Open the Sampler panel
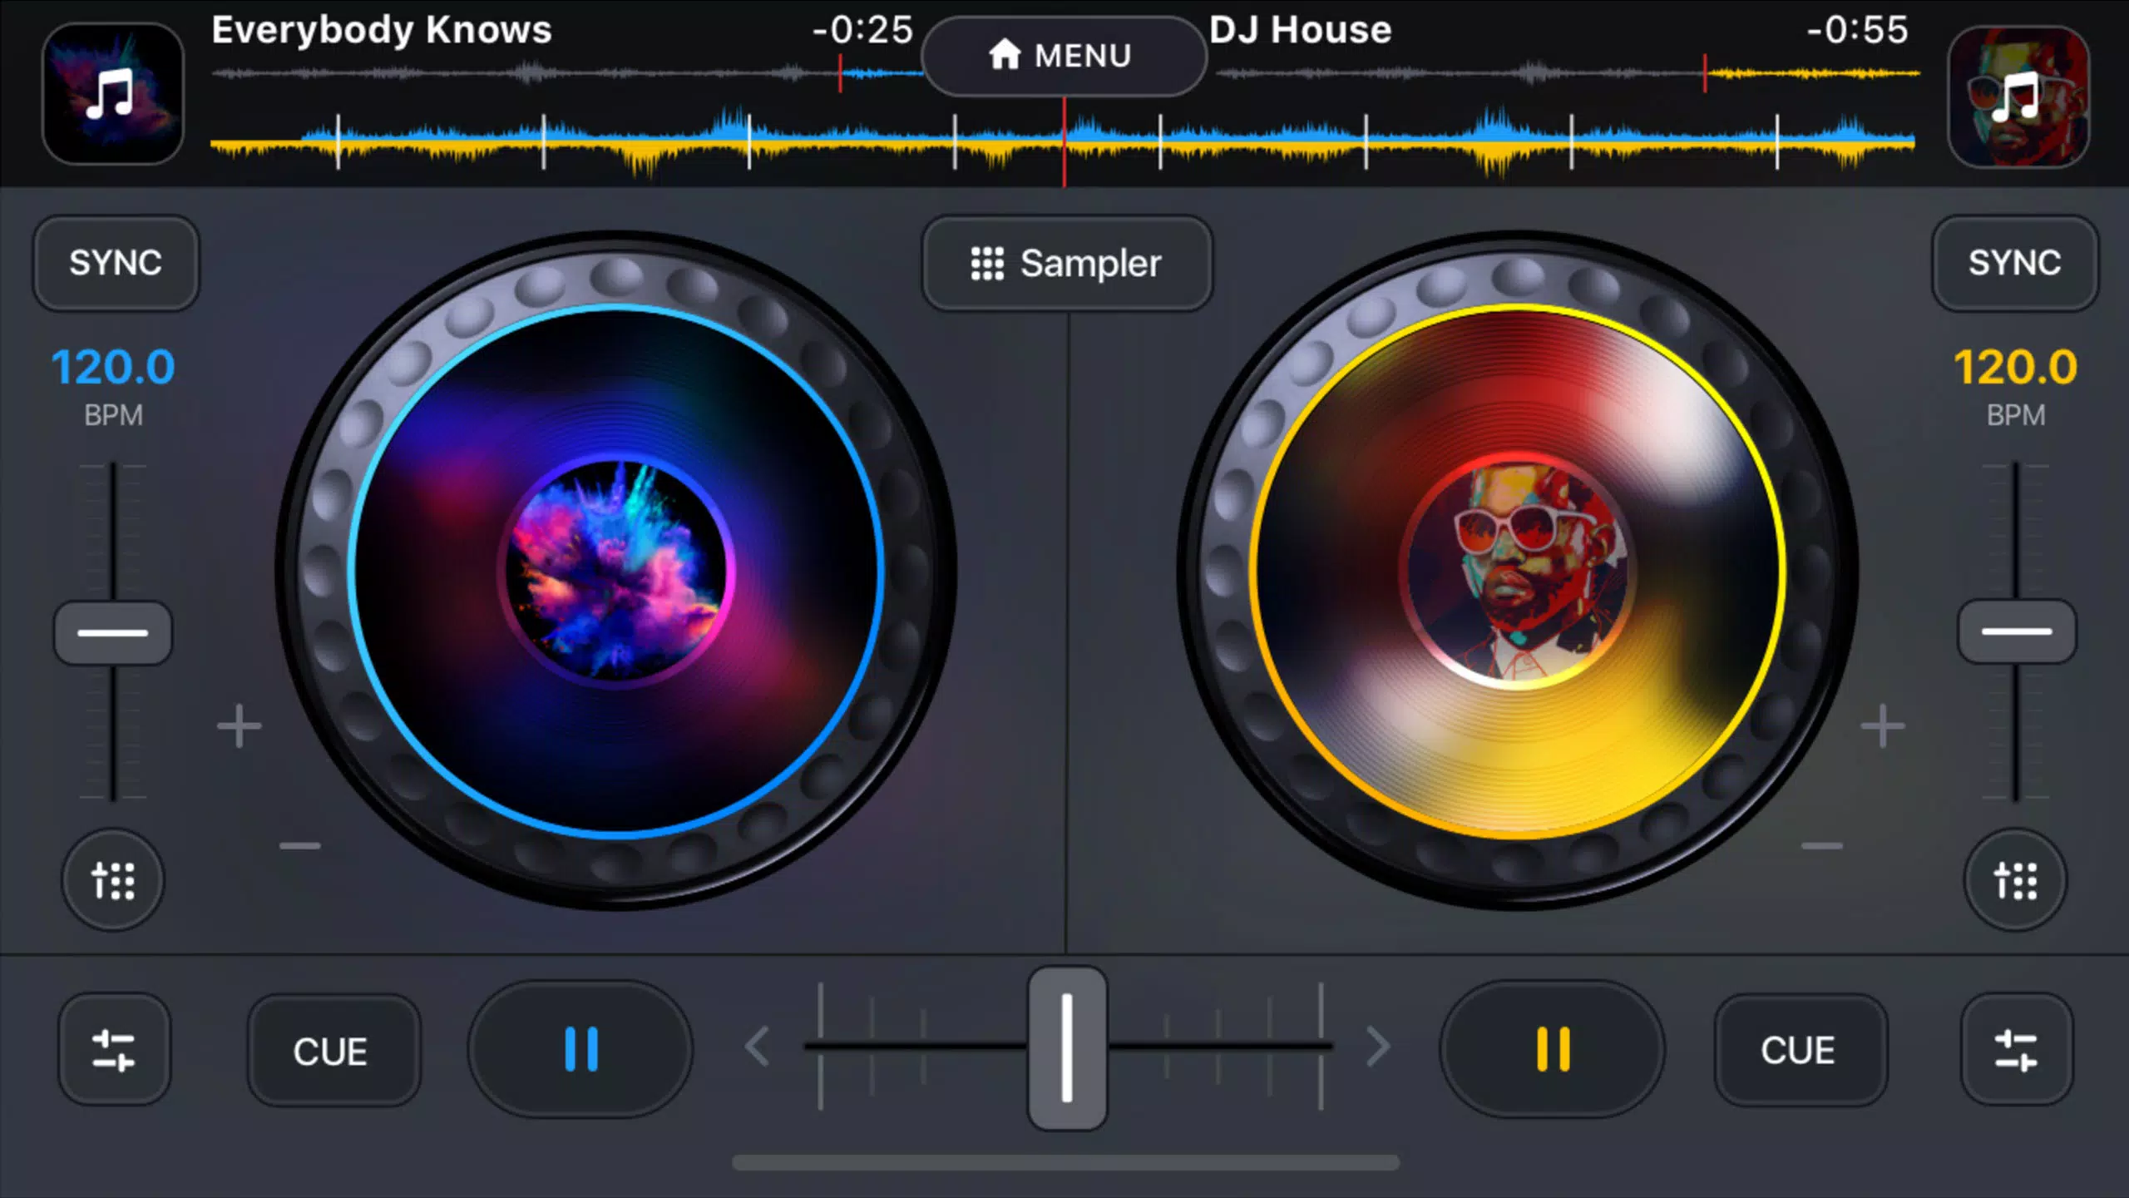Image resolution: width=2129 pixels, height=1198 pixels. (1064, 263)
